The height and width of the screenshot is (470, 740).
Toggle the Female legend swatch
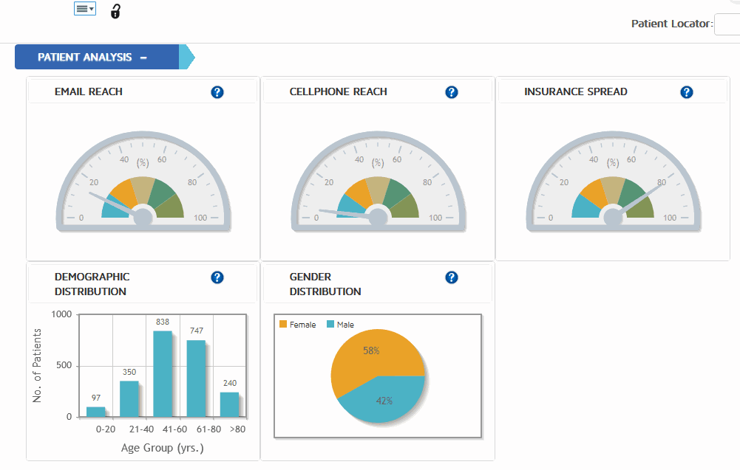283,325
